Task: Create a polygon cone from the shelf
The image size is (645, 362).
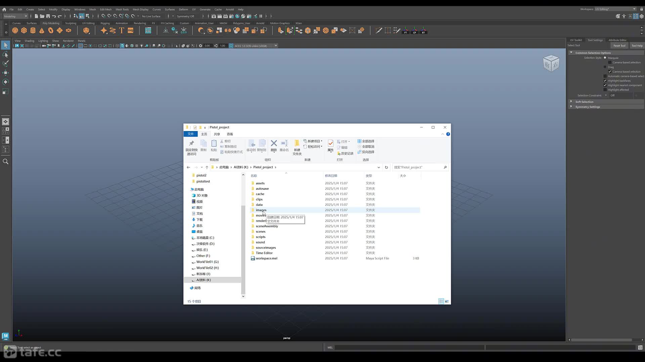Action: [42, 31]
